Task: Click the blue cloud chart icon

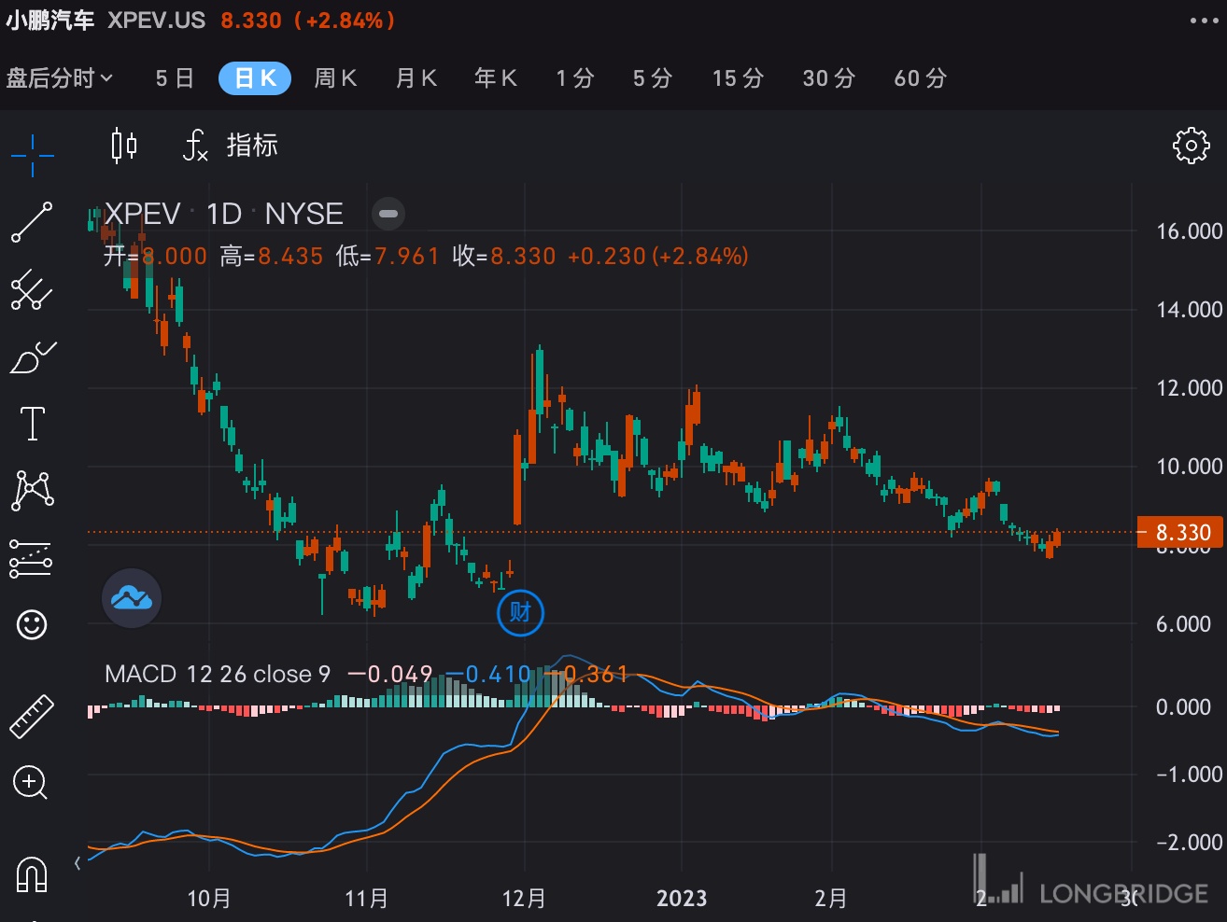Action: [x=132, y=598]
